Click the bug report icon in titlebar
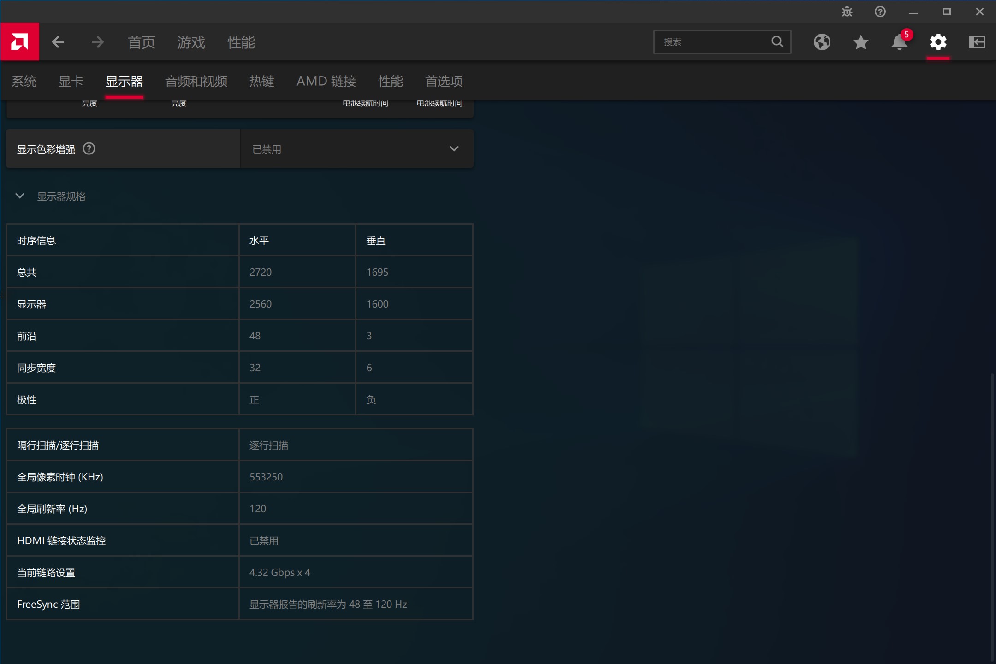Screen dimensions: 996x664 click(848, 12)
